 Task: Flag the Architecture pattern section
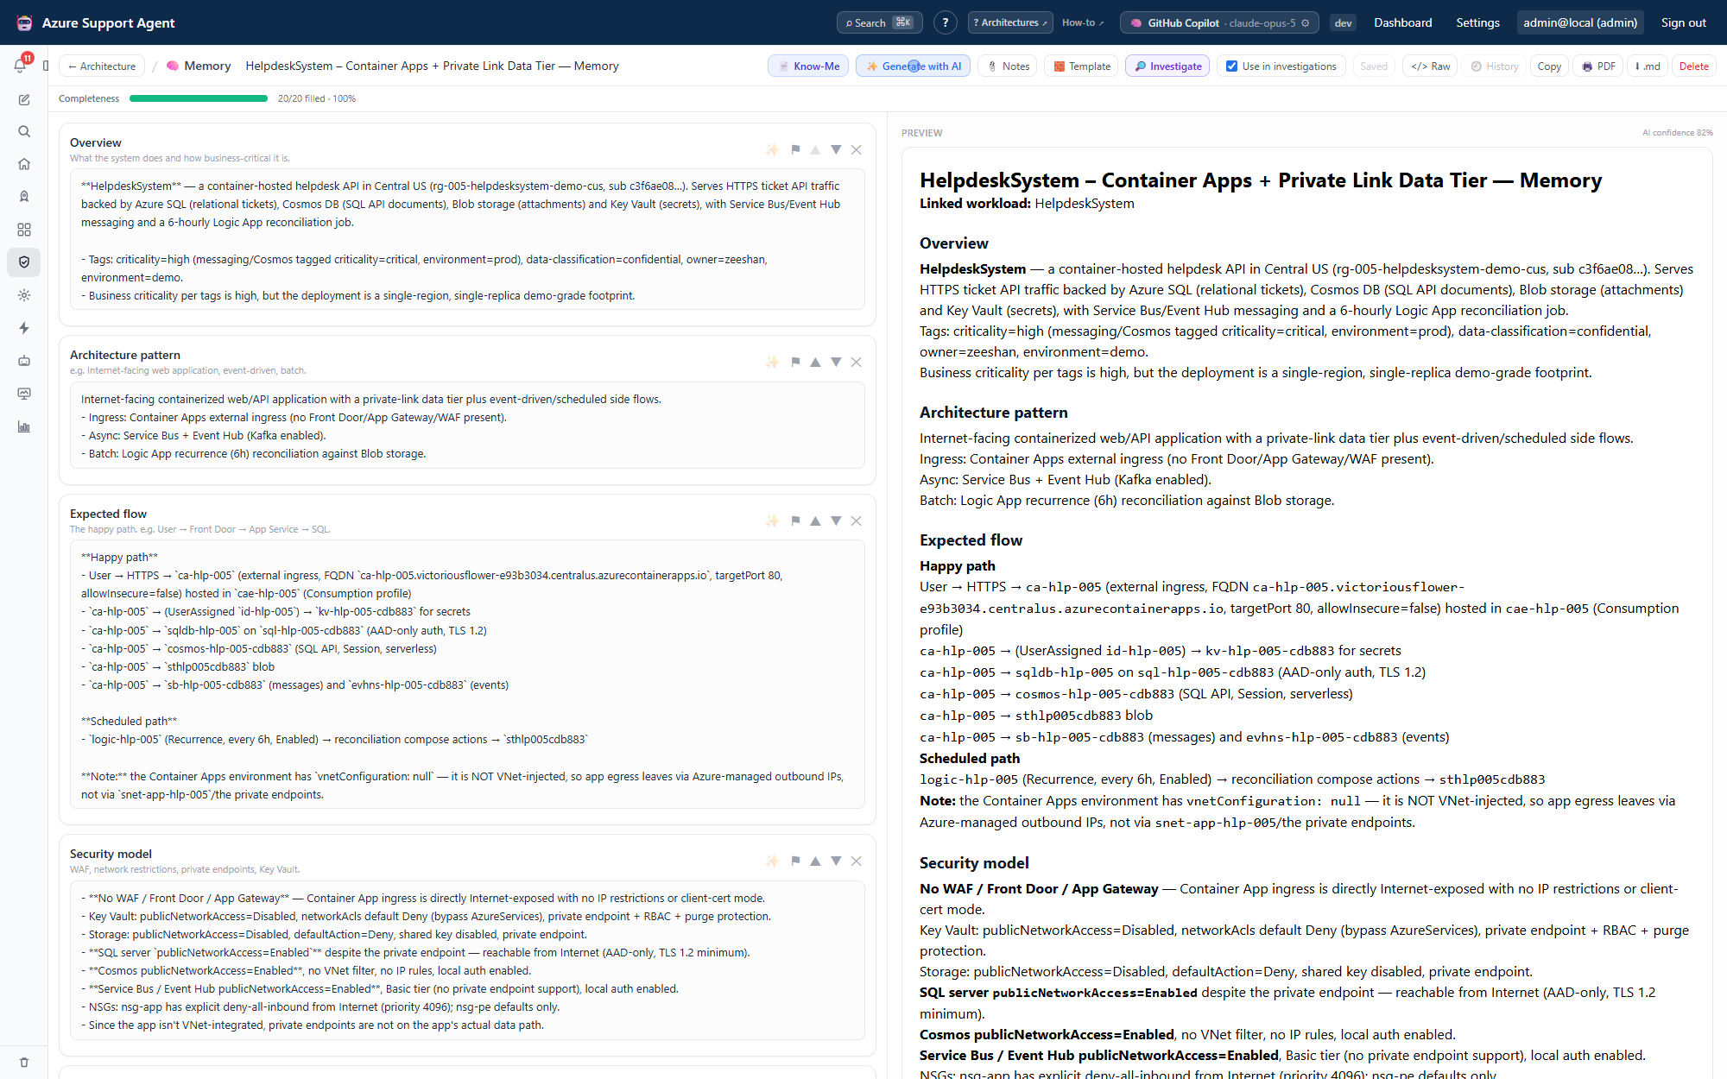(x=795, y=362)
